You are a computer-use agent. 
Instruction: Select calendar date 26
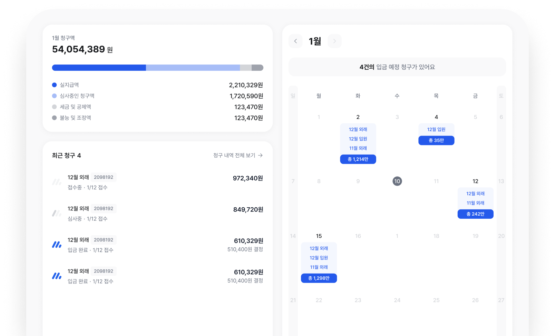pyautogui.click(x=475, y=300)
